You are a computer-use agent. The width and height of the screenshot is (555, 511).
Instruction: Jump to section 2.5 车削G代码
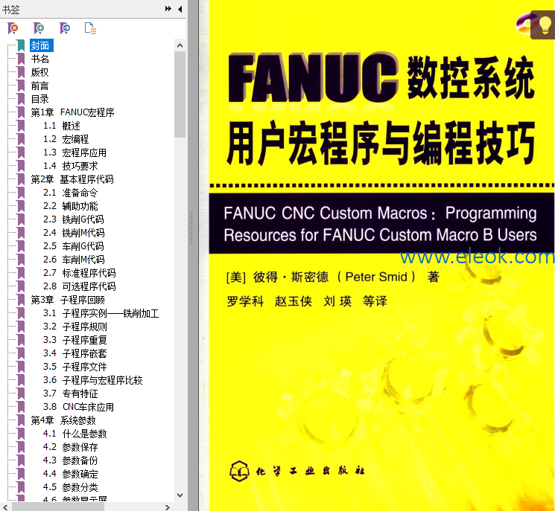click(74, 246)
